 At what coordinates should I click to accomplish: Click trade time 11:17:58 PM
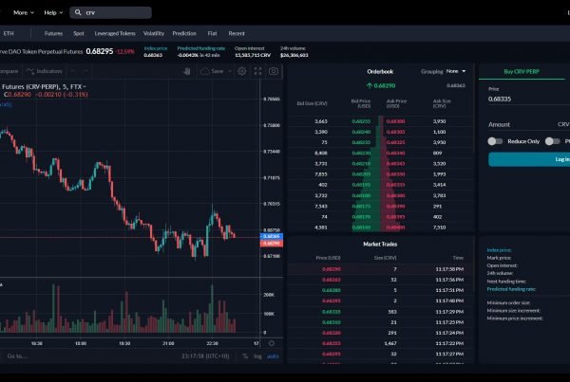point(449,269)
